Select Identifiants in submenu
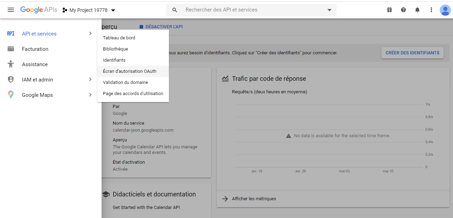The width and height of the screenshot is (453, 218). tap(133, 60)
